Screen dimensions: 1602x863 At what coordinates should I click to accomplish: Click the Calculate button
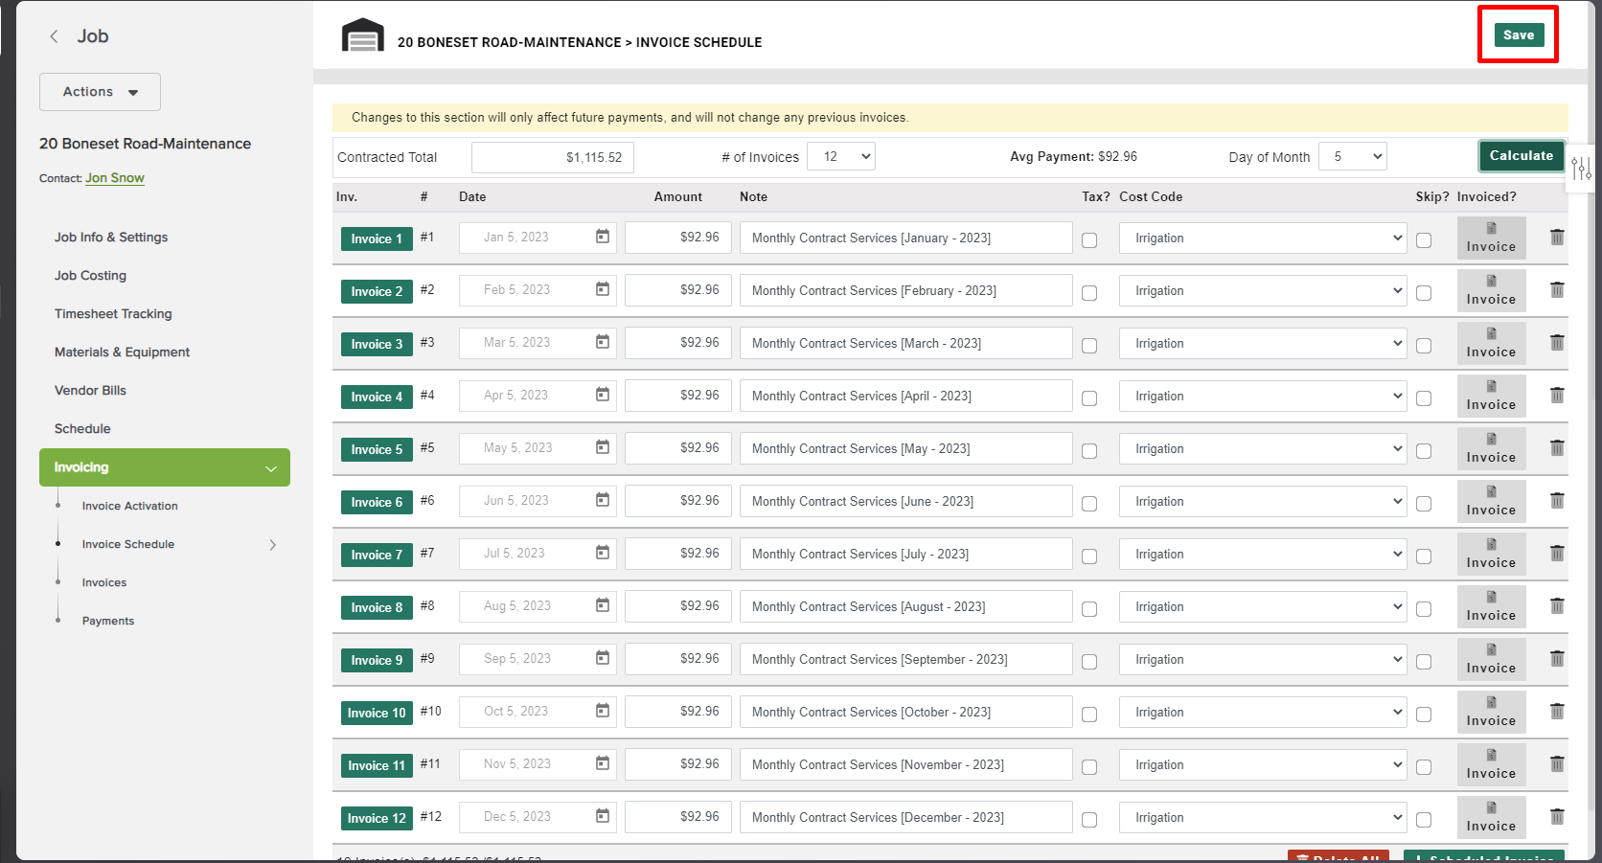pos(1522,155)
